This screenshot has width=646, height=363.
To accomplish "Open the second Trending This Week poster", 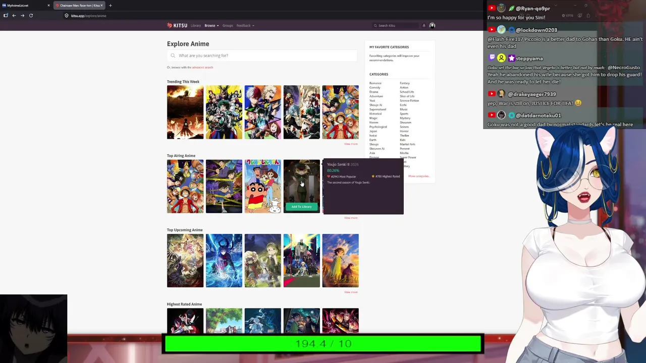I will point(224,112).
